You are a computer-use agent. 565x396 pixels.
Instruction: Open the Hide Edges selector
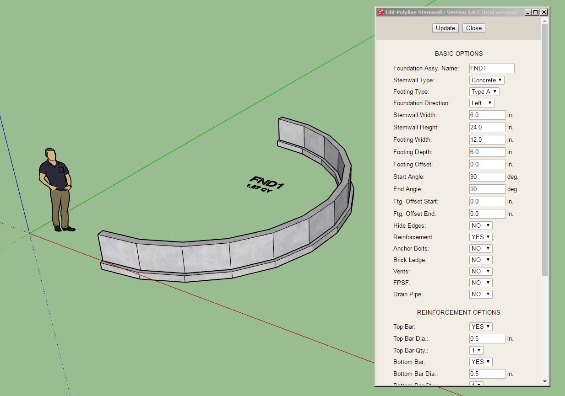481,225
